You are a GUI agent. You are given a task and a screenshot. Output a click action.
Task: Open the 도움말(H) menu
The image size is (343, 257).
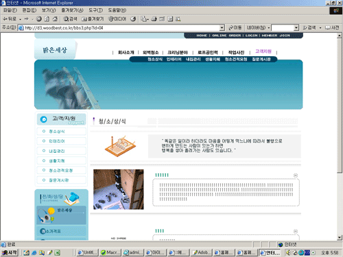pos(117,10)
